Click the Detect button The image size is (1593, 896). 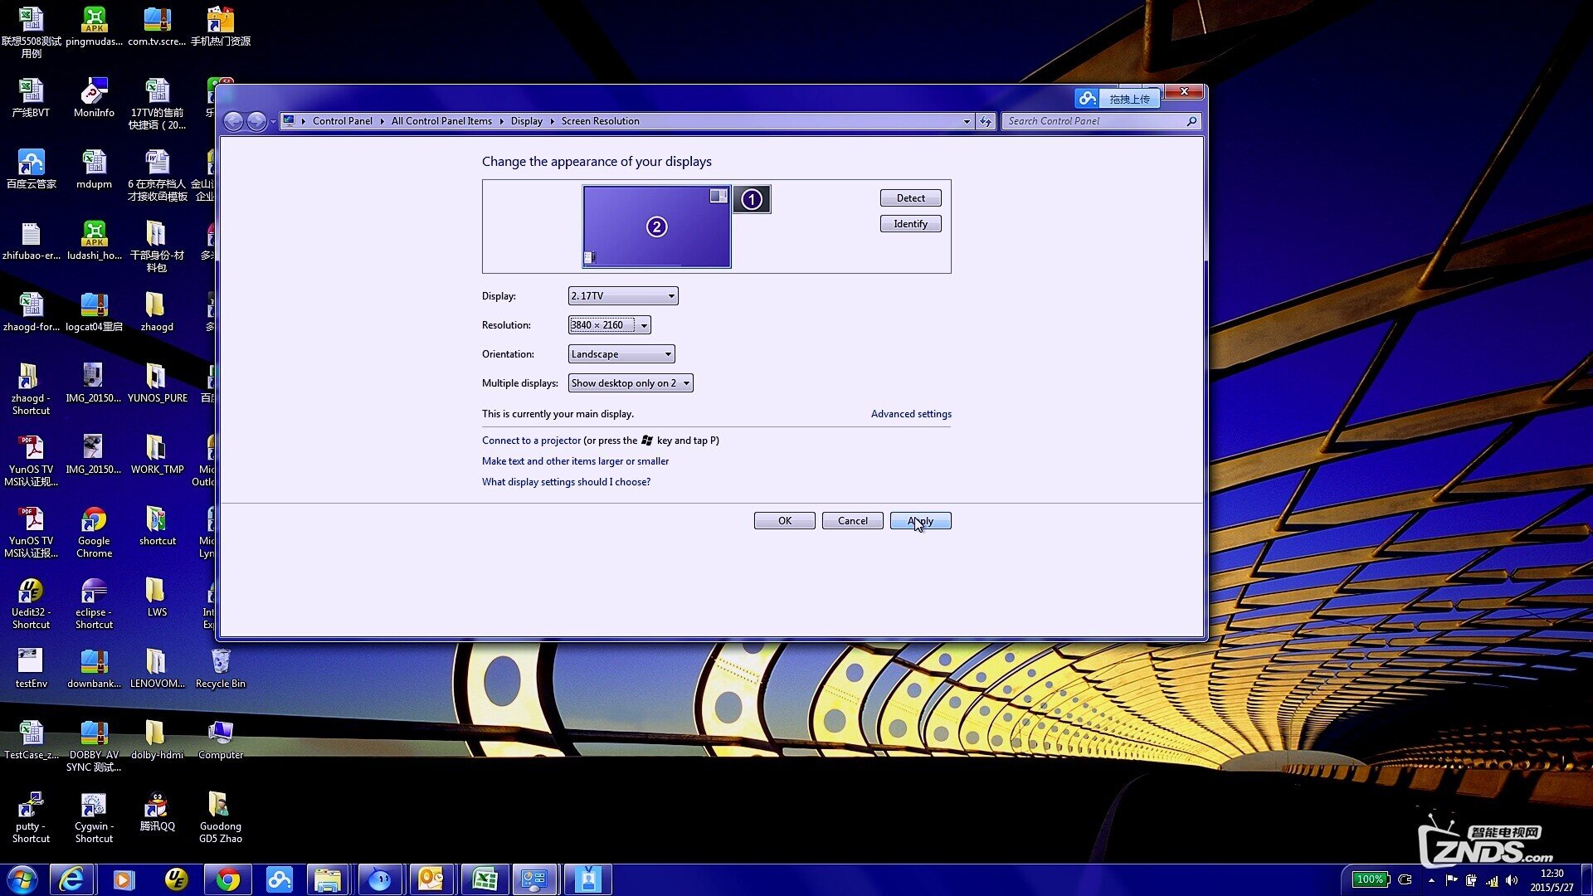(910, 198)
